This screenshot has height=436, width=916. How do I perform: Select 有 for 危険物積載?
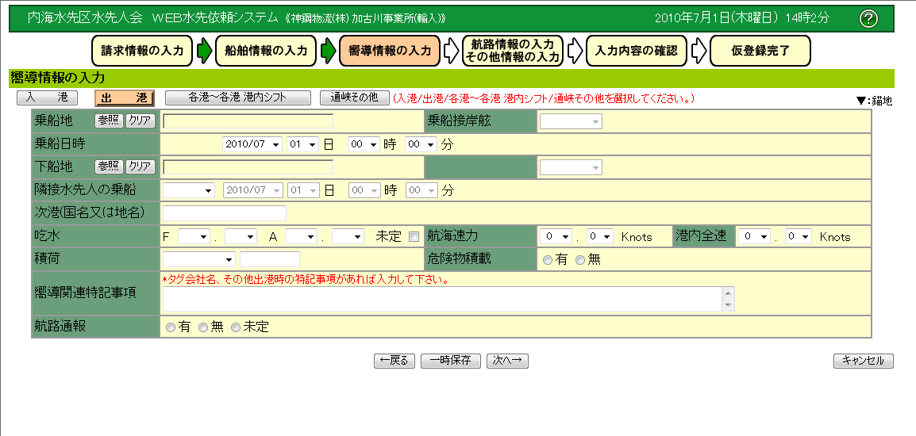tap(547, 260)
